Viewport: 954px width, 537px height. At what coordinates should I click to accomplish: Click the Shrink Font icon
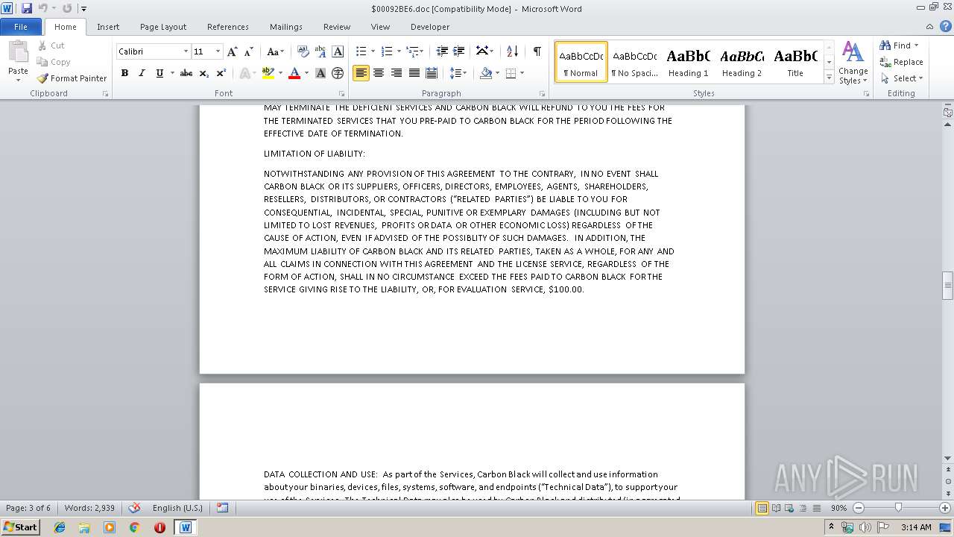[x=249, y=51]
